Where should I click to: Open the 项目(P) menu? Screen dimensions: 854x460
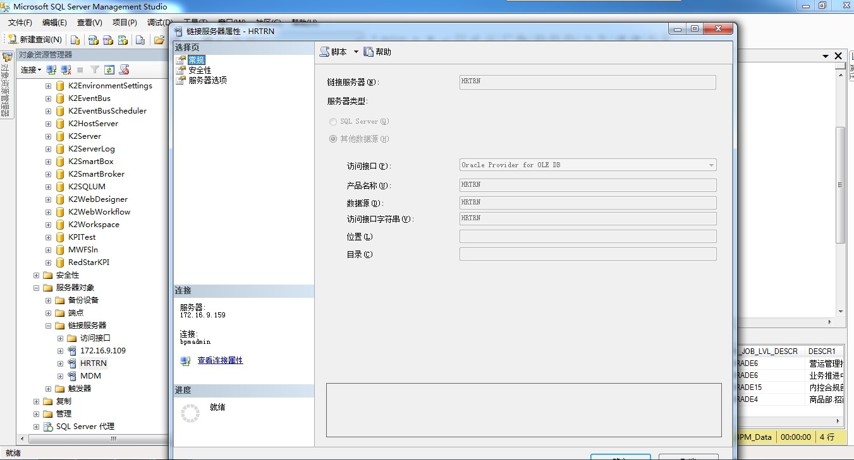coord(125,23)
